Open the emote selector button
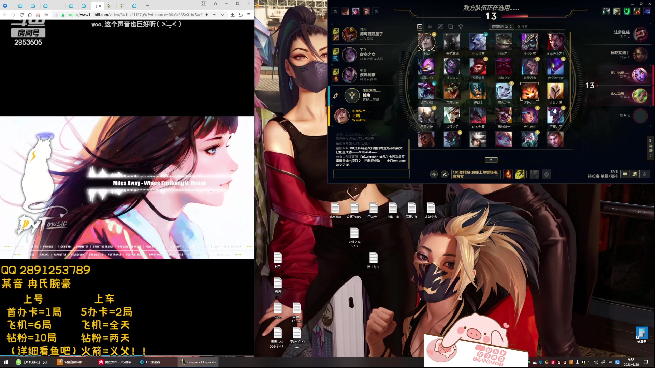 (x=547, y=174)
